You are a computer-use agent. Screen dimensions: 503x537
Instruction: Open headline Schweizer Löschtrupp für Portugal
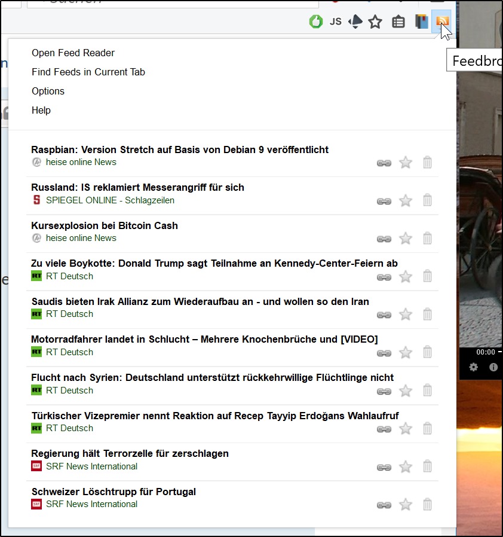pos(114,492)
